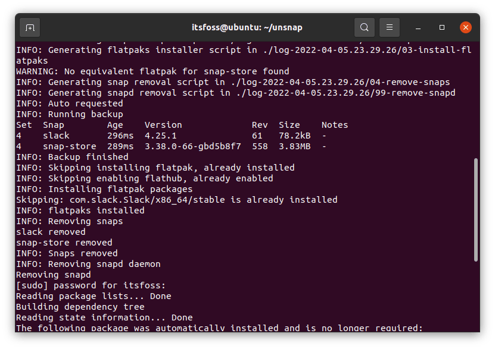Close the terminal with the orange button

pyautogui.click(x=466, y=27)
